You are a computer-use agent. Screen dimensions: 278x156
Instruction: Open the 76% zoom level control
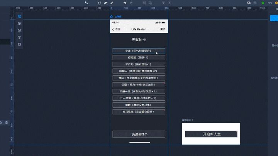click(x=270, y=3)
